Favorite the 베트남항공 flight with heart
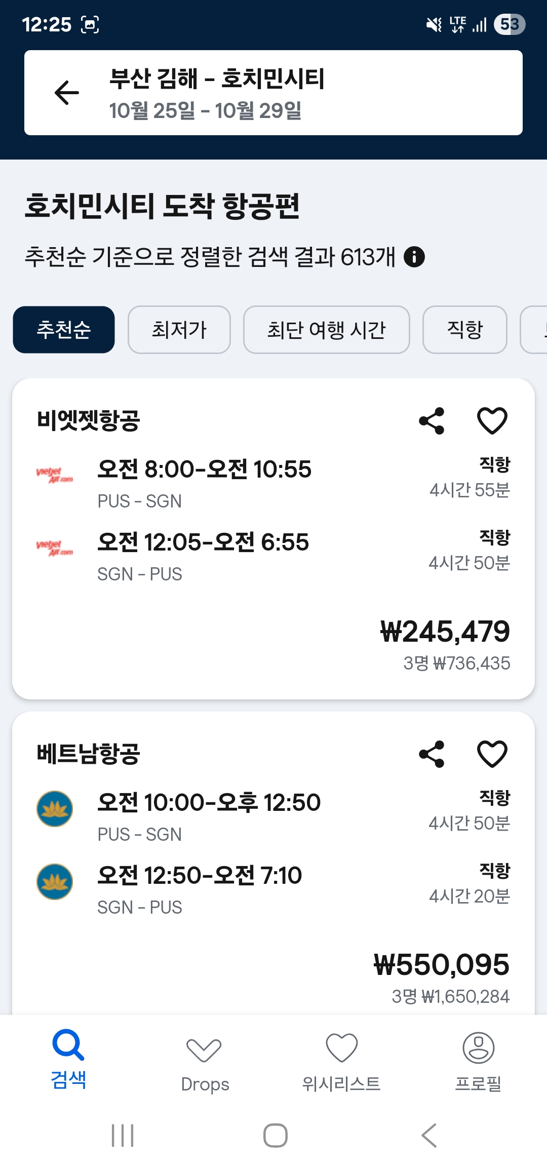This screenshot has width=547, height=1173. [x=492, y=754]
